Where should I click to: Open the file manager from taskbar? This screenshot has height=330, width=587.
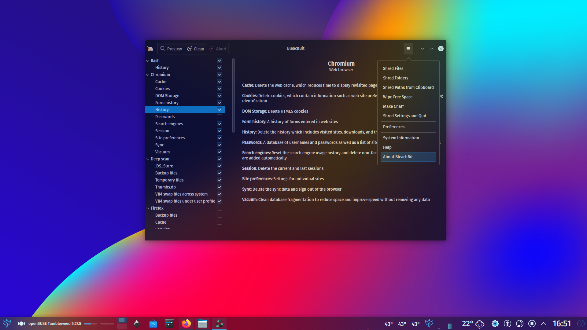[202, 323]
